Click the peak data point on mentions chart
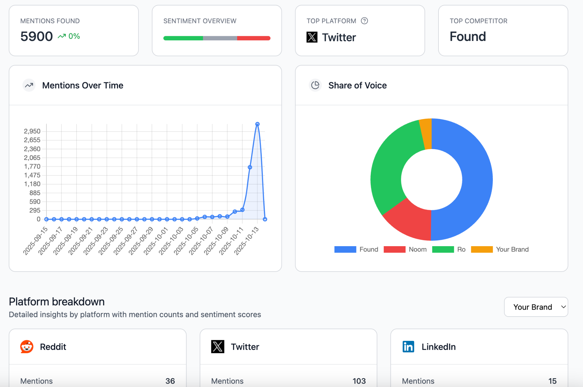 coord(257,124)
